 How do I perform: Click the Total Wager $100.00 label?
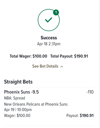click(x=28, y=56)
